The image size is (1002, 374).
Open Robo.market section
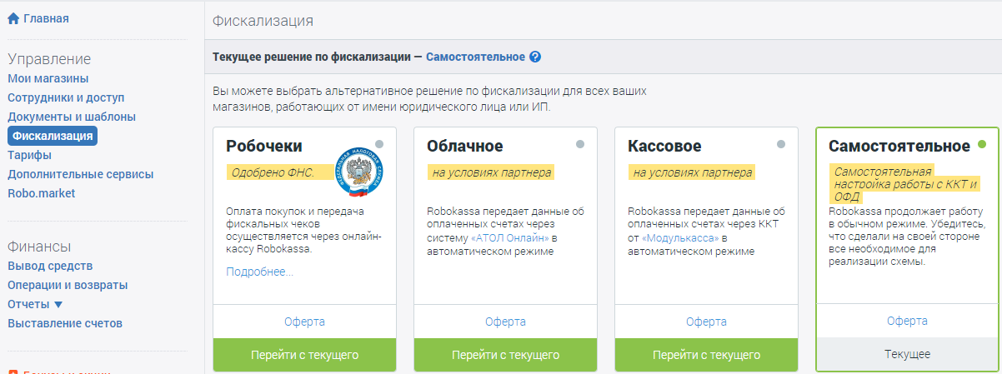tap(42, 193)
